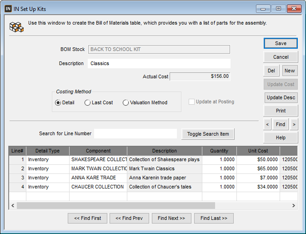
Task: Click 'Collection of Chaucer's tales' cell
Action: (165, 187)
